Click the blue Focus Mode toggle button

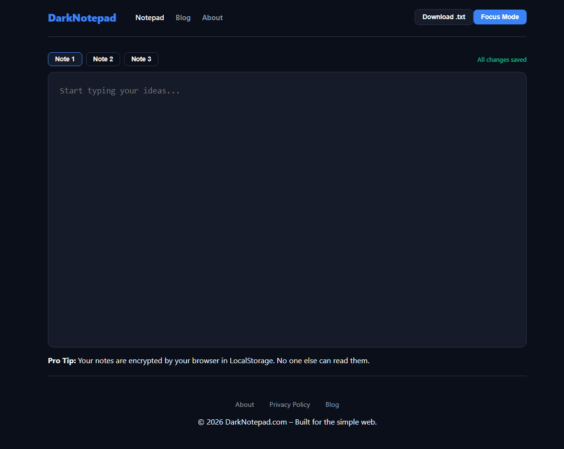(500, 16)
